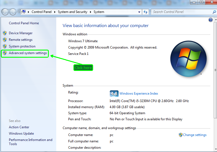The width and height of the screenshot is (217, 152).
Task: Click scroll up arrow of vertical scrollbar
Action: click(x=216, y=20)
